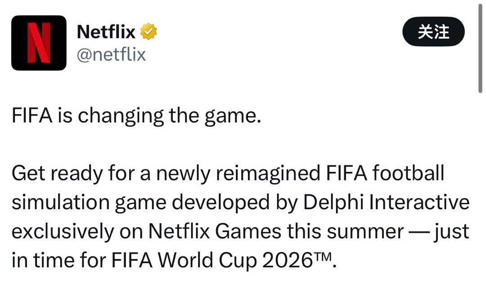Click the "FIFA is changing the game." line
This screenshot has width=486, height=296.
click(136, 116)
